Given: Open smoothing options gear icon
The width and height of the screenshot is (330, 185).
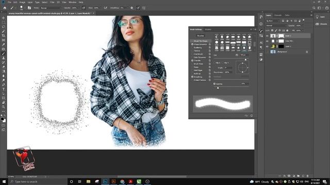Looking at the screenshot, I should 132,8.
